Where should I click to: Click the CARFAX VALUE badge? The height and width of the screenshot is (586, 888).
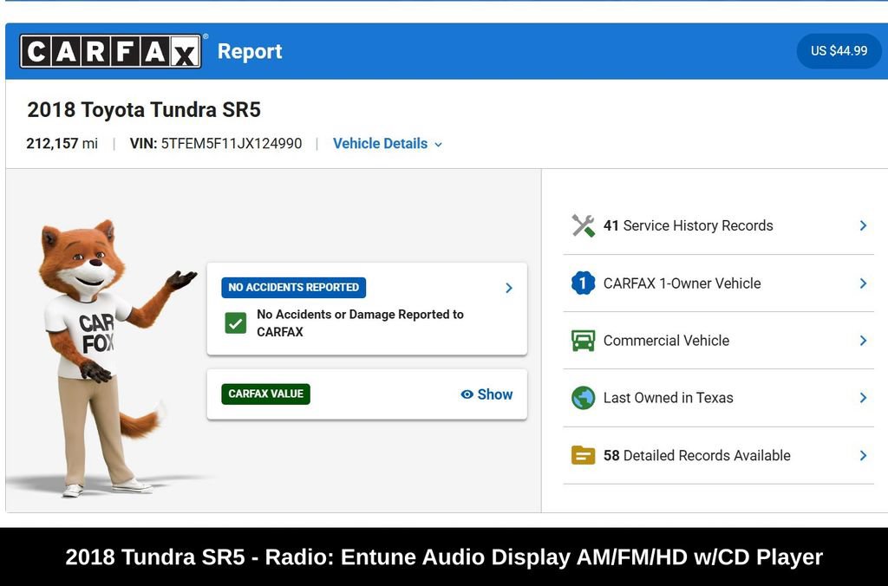[x=265, y=394]
